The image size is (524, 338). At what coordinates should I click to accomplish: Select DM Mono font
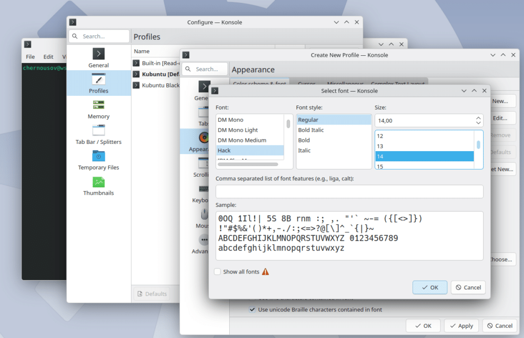click(250, 120)
